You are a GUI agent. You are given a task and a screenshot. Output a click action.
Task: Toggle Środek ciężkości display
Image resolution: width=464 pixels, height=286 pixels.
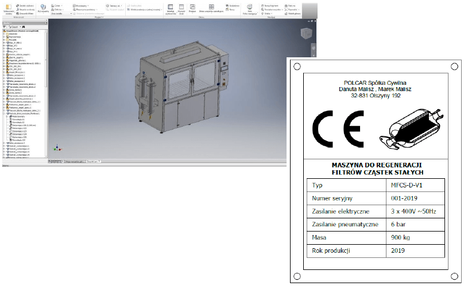tap(25, 6)
